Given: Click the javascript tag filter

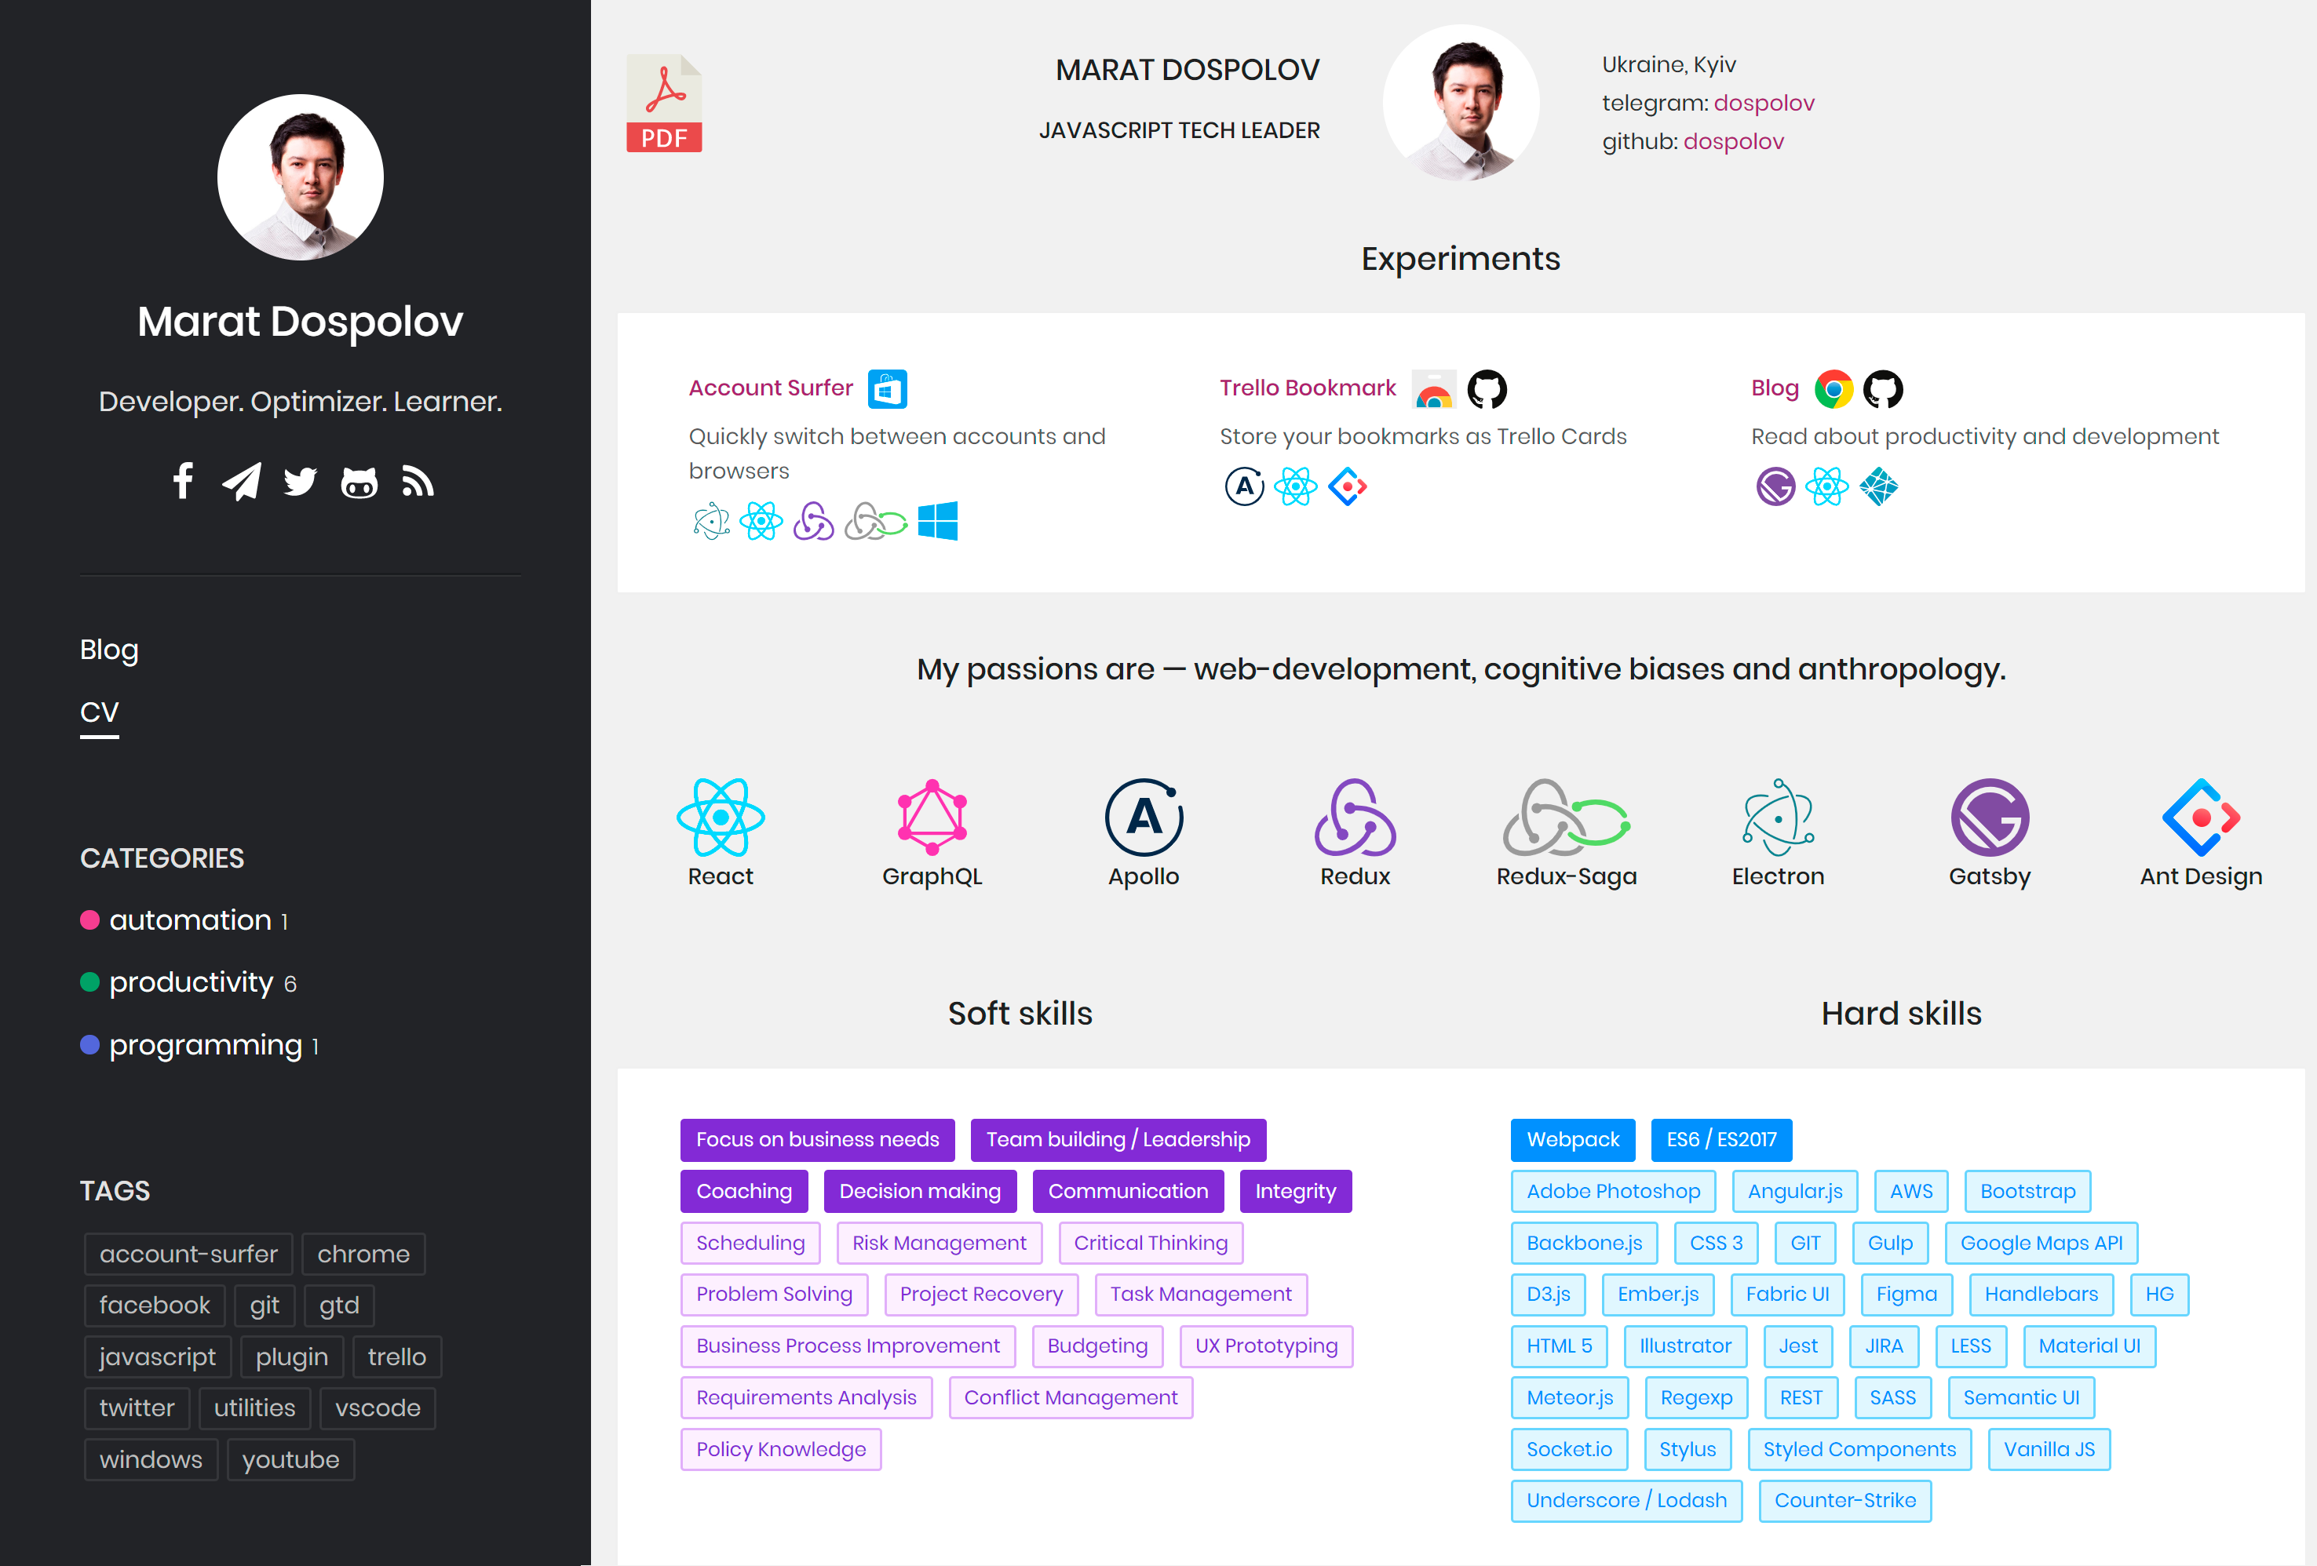Looking at the screenshot, I should [159, 1354].
